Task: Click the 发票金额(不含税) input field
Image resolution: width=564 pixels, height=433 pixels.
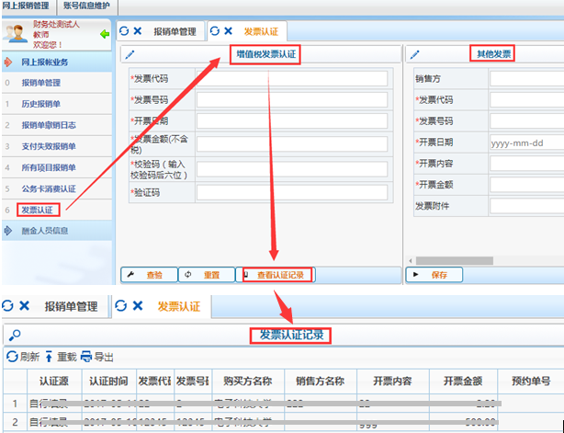Action: pos(292,144)
